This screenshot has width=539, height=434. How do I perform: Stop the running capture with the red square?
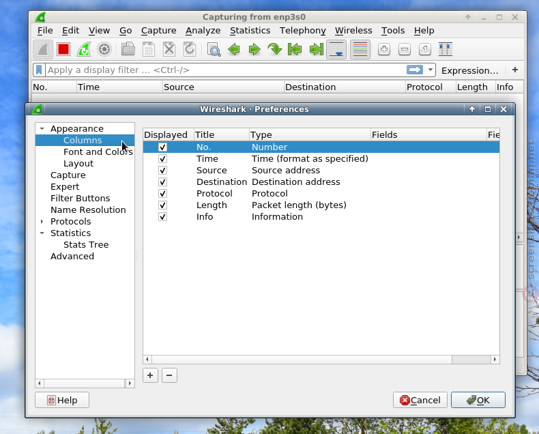pos(63,50)
